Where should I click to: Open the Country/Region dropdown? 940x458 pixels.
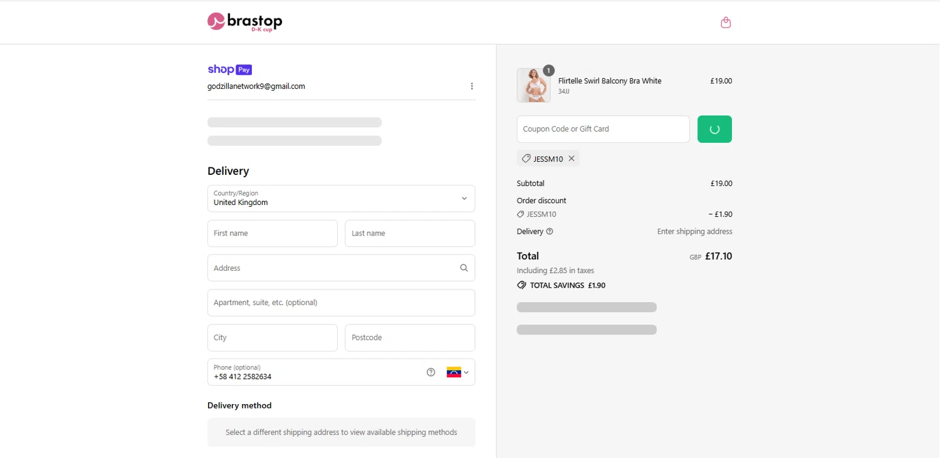tap(341, 199)
